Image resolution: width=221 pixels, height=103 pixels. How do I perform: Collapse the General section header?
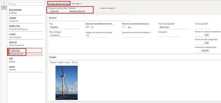[x=53, y=18]
